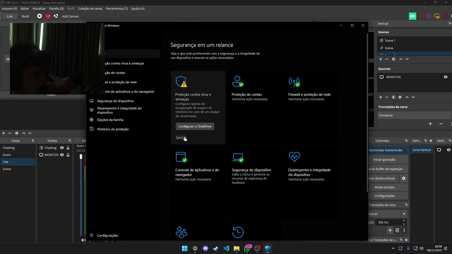This screenshot has width=452, height=254.
Task: Click the red heart icon in OBS toolbar
Action: [x=48, y=16]
